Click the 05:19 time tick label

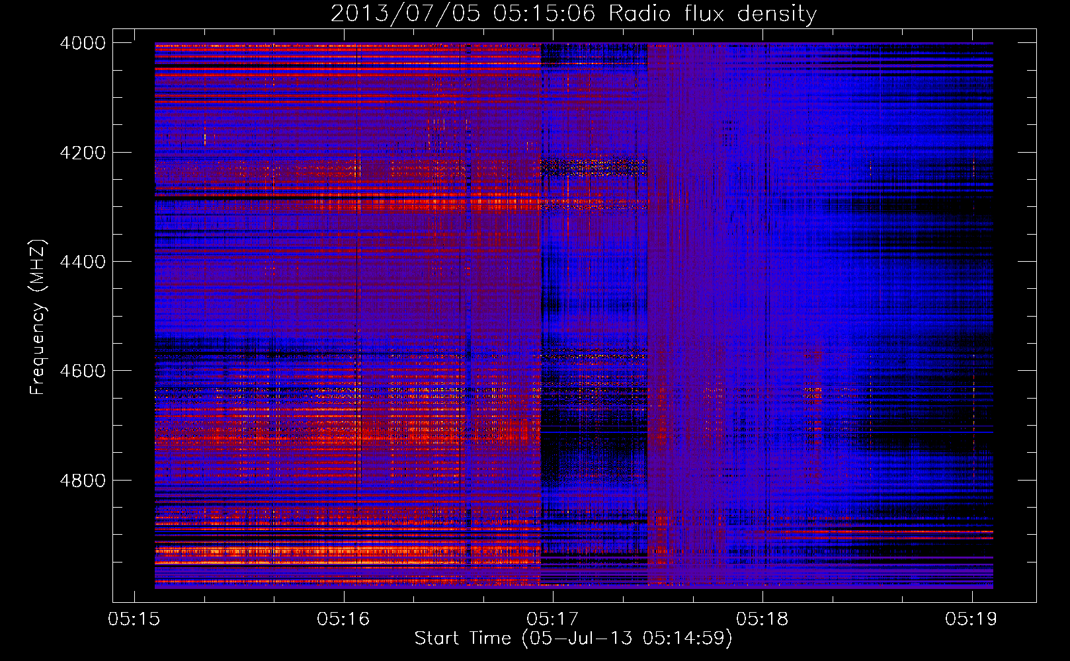pos(971,619)
